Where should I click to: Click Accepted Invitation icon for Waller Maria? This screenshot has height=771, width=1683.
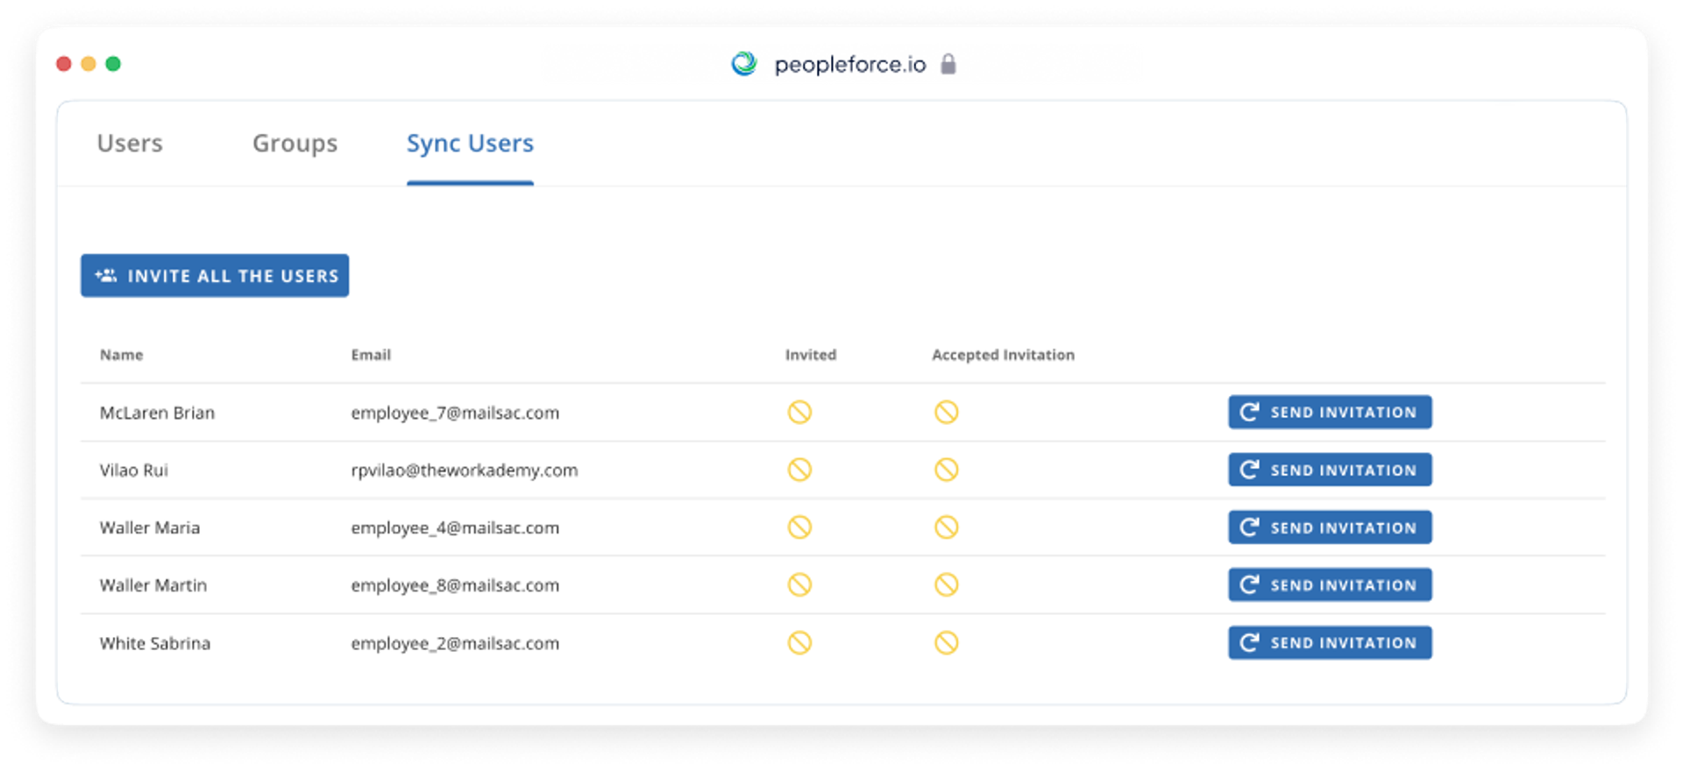pyautogui.click(x=947, y=527)
